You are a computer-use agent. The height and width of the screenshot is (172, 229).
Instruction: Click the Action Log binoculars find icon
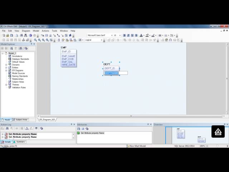[7, 128]
